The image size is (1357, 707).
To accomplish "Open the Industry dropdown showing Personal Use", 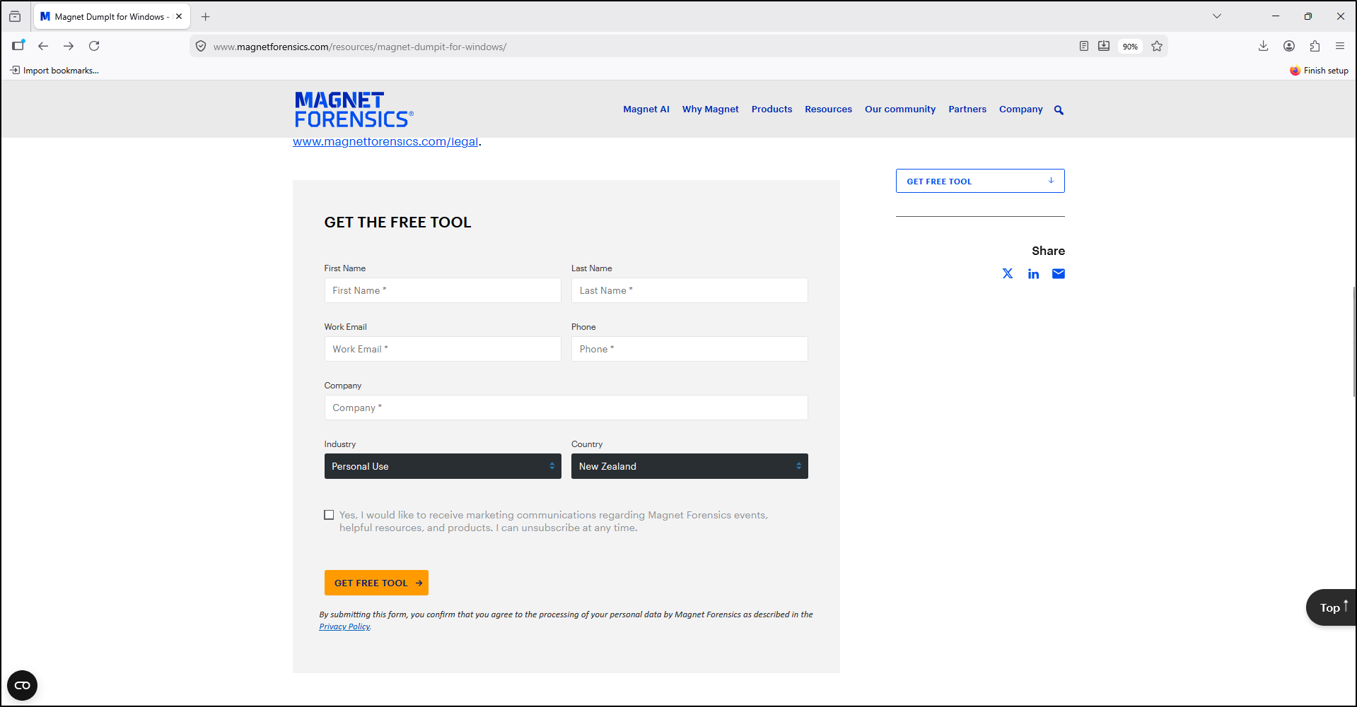I will click(x=443, y=466).
